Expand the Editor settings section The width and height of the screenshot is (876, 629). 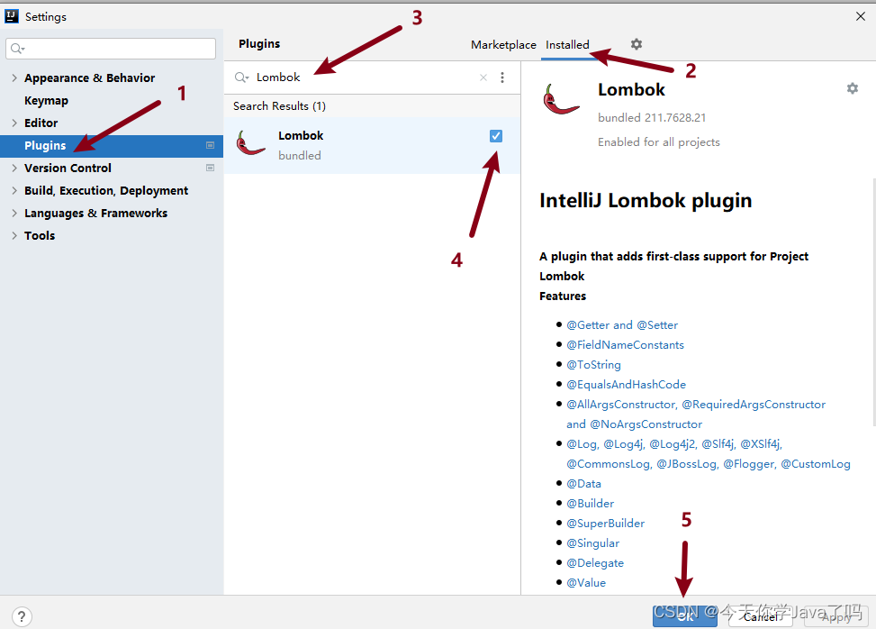tap(14, 123)
